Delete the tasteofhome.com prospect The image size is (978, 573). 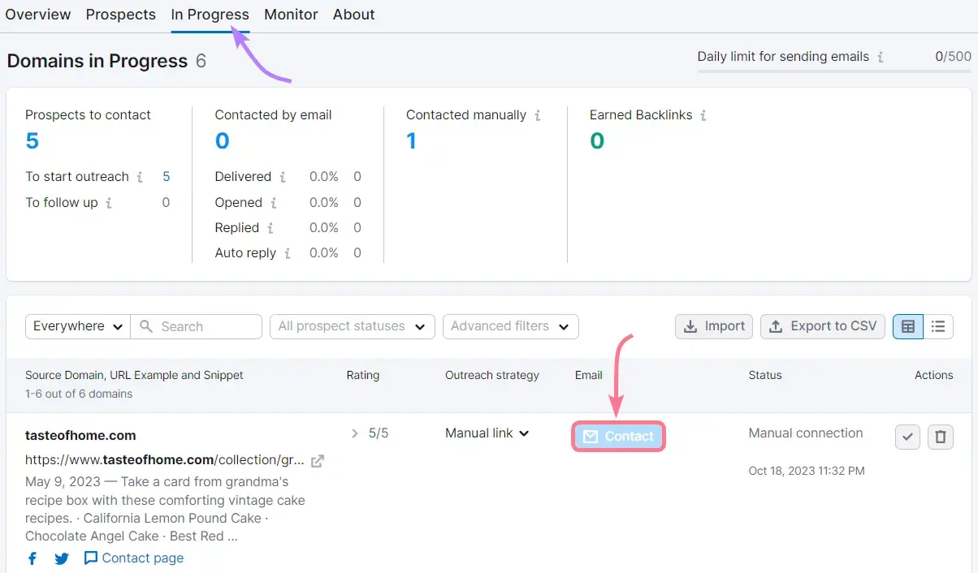940,437
